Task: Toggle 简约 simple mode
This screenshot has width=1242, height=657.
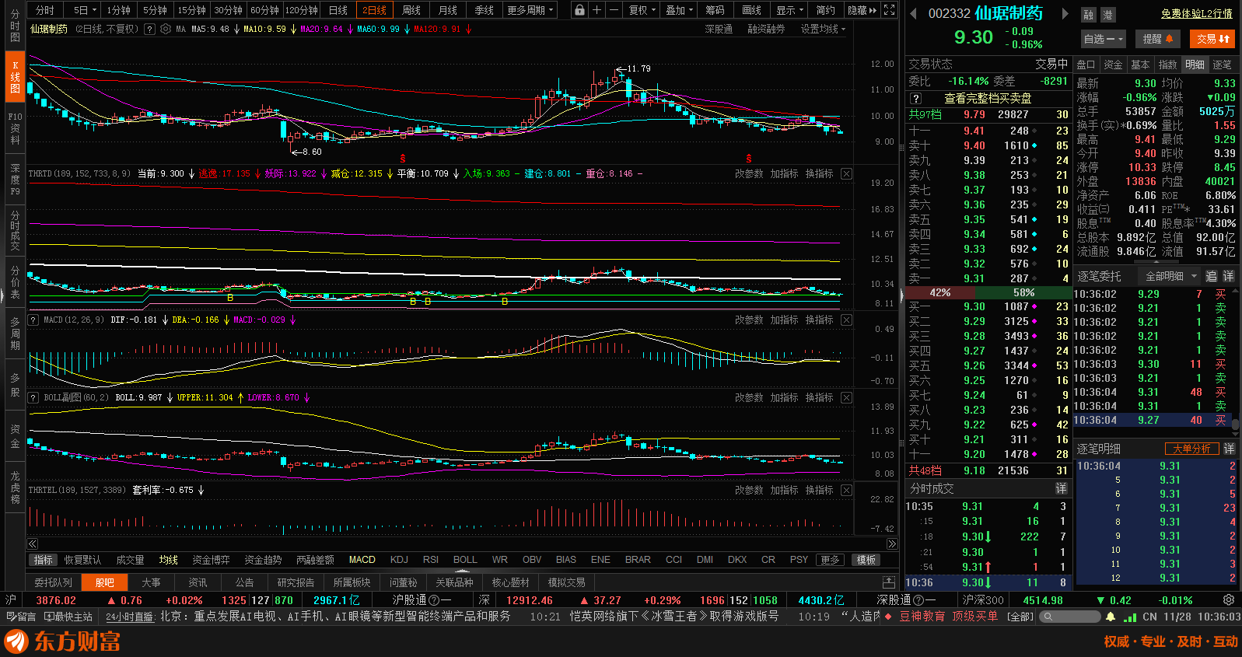Action: tap(825, 10)
